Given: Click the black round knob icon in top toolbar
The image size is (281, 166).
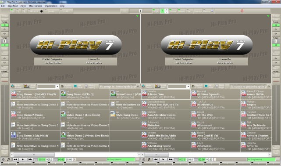Looking at the screenshot, I should coord(41,11).
